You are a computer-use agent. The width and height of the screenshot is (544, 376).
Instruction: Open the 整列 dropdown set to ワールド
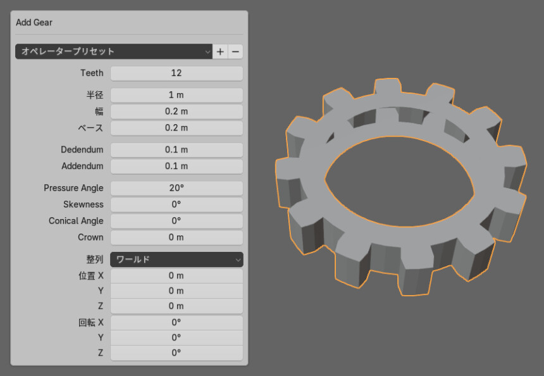pos(176,260)
